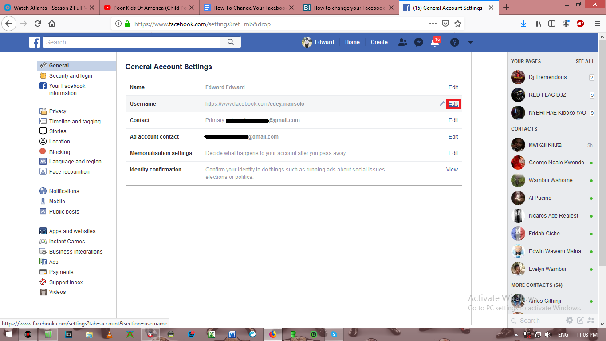This screenshot has height=341, width=606.
Task: Open Apps and websites settings
Action: [x=72, y=231]
